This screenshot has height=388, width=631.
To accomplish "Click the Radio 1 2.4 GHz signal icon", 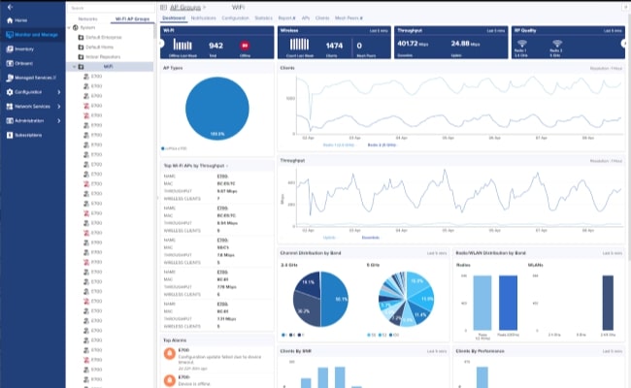I will click(x=522, y=44).
